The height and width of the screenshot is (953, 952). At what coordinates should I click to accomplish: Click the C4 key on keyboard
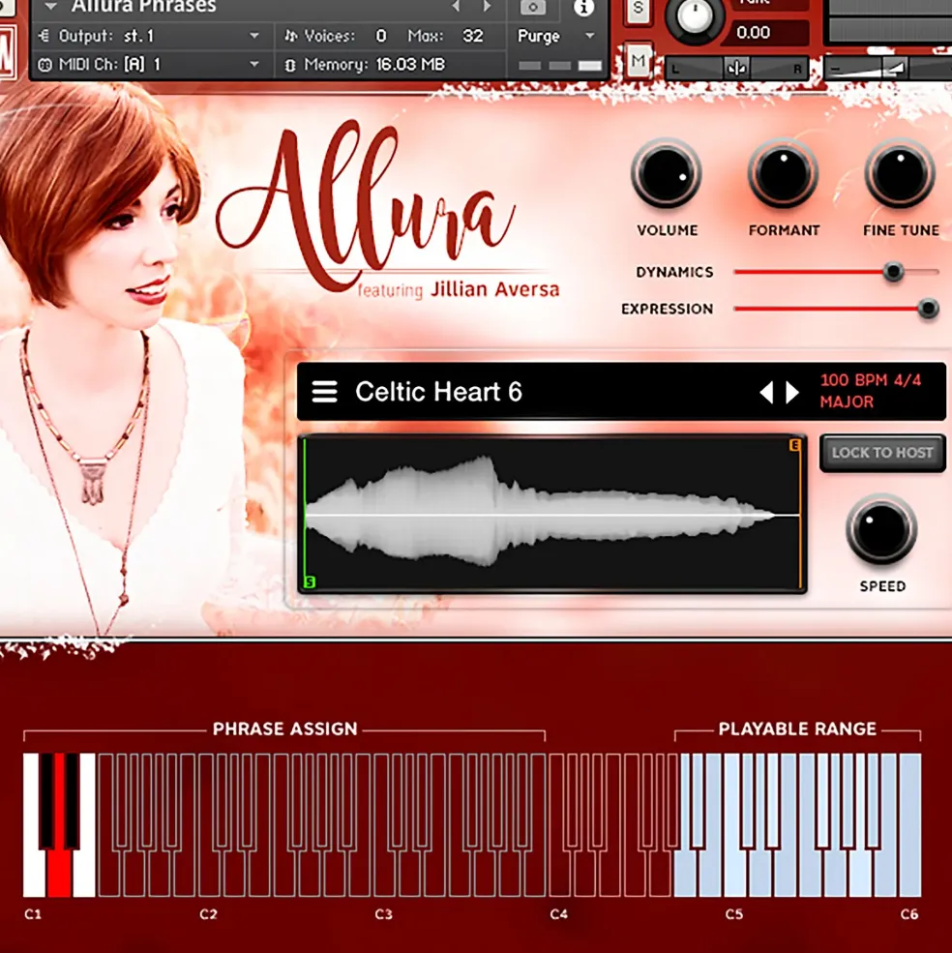pyautogui.click(x=560, y=873)
